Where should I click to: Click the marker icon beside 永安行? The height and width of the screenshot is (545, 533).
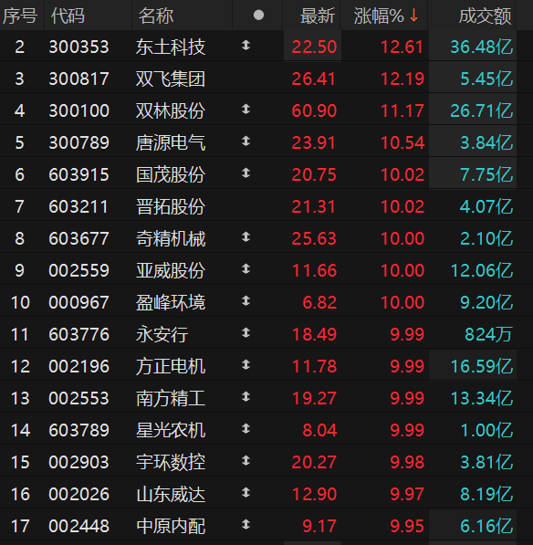246,333
